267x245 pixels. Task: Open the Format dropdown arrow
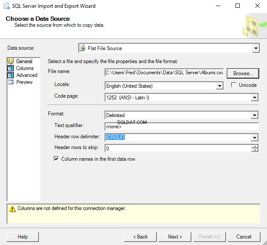click(254, 115)
